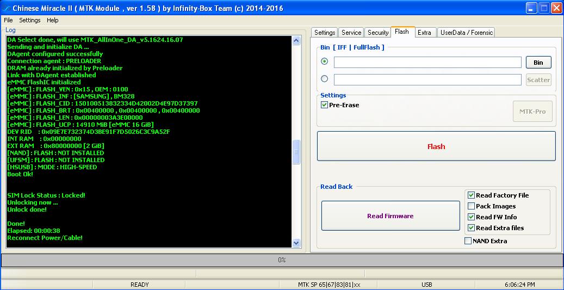Enable the NAND Extra checkbox

468,241
